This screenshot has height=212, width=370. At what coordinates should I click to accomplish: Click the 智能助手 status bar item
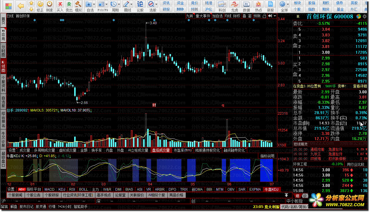coord(81,207)
